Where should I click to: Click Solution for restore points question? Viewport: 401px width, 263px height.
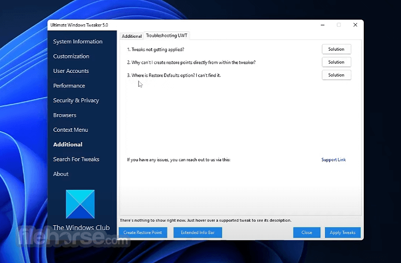coord(336,62)
